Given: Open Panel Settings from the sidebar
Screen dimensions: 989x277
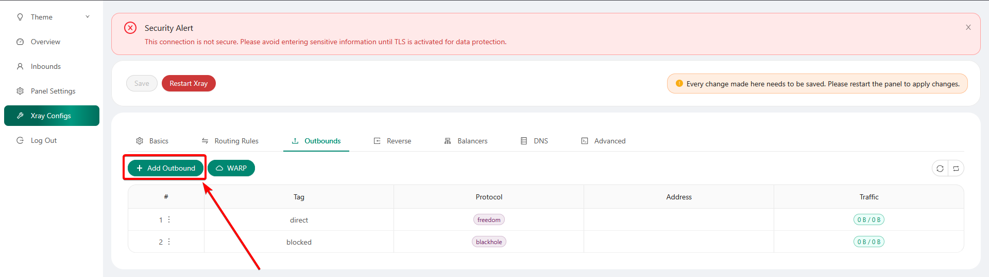Looking at the screenshot, I should [x=53, y=91].
